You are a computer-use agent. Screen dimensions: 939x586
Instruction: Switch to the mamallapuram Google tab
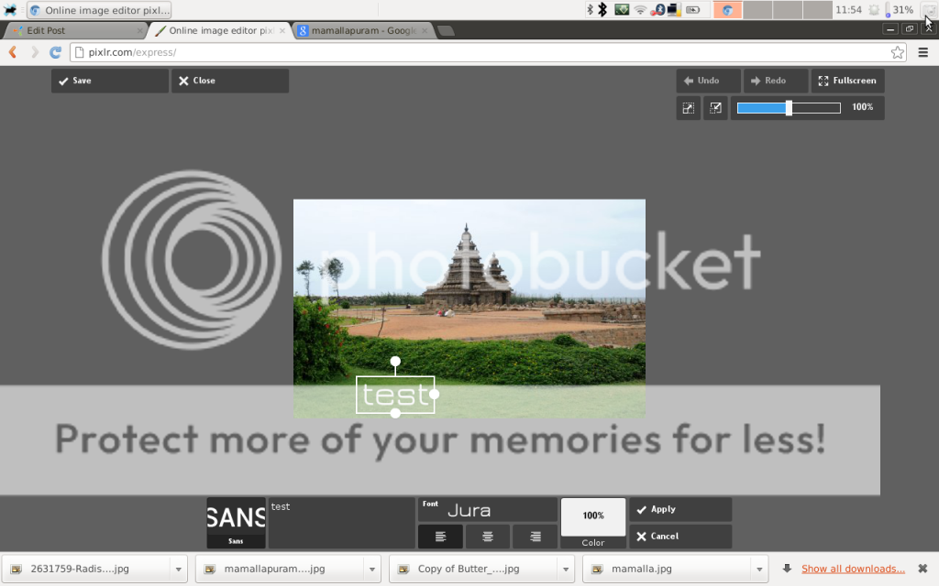(364, 30)
